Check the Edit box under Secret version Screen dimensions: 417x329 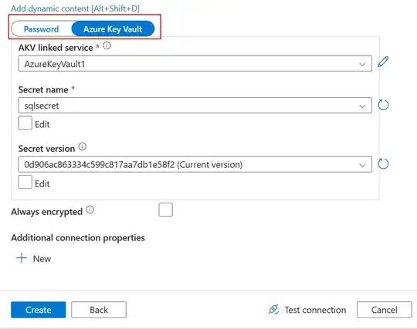[x=25, y=182]
